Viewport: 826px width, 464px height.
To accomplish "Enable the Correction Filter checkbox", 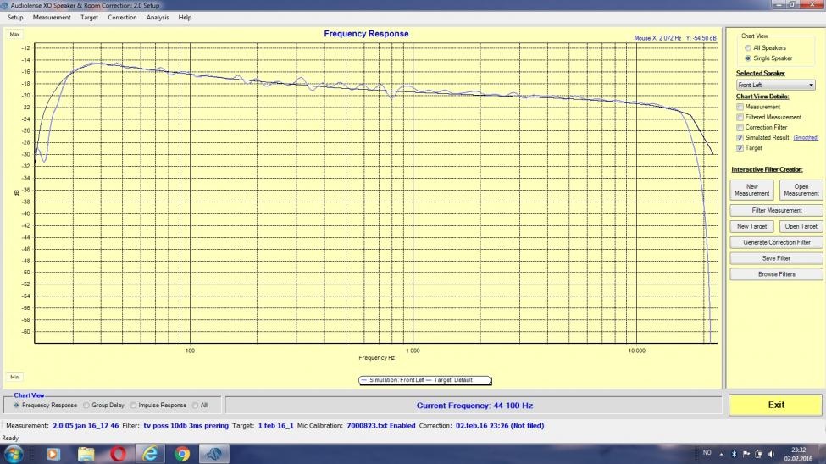I will [x=740, y=128].
